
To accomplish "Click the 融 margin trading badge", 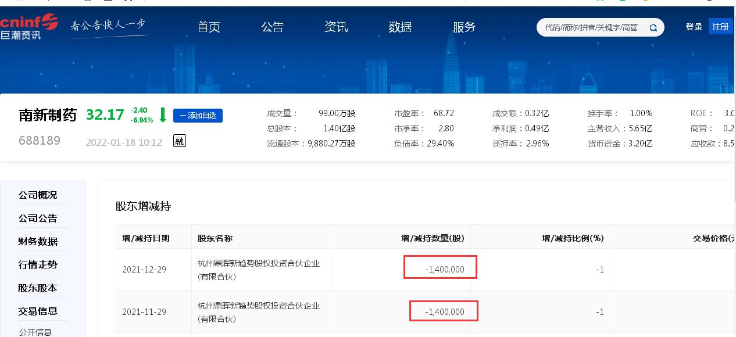I will [x=180, y=140].
